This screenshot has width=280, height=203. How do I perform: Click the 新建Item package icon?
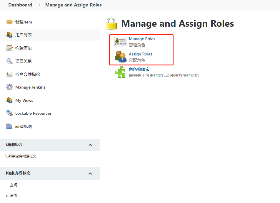pos(9,22)
